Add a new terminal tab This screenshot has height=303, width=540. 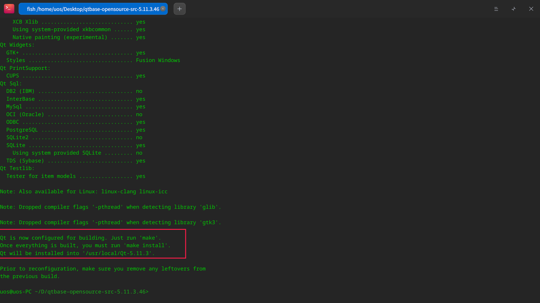pyautogui.click(x=179, y=9)
